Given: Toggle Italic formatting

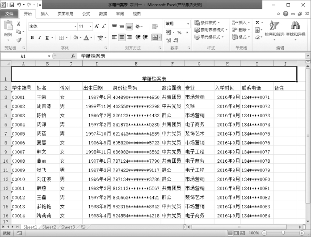Looking at the screenshot, I should 40,38.
